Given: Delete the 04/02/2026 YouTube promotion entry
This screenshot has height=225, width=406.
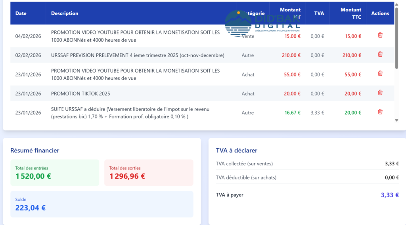Looking at the screenshot, I should tap(380, 35).
